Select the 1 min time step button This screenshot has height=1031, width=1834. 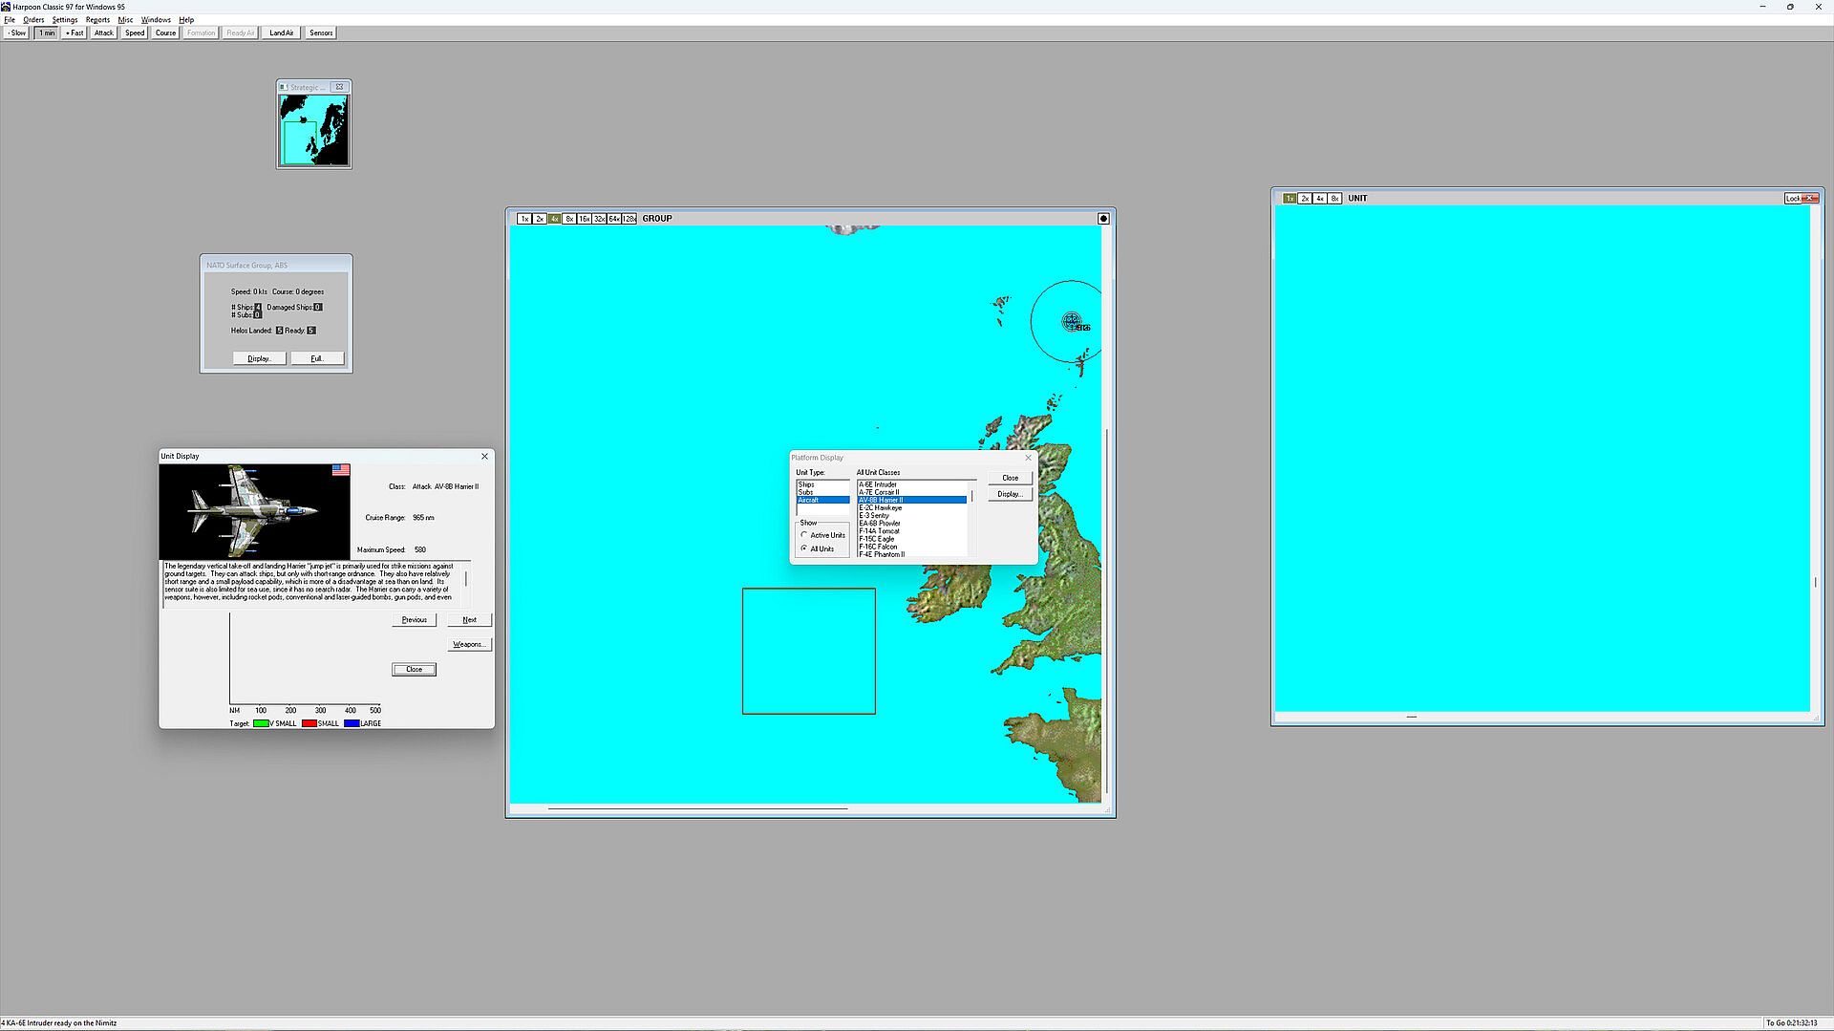pos(46,32)
